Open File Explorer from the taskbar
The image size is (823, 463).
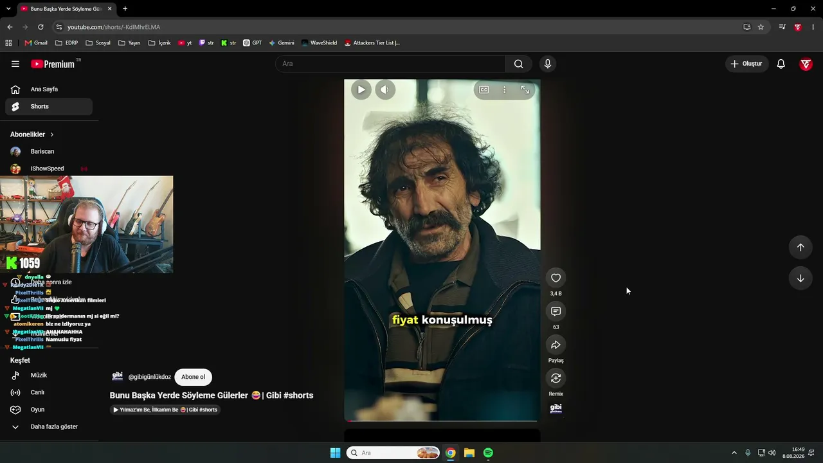469,453
